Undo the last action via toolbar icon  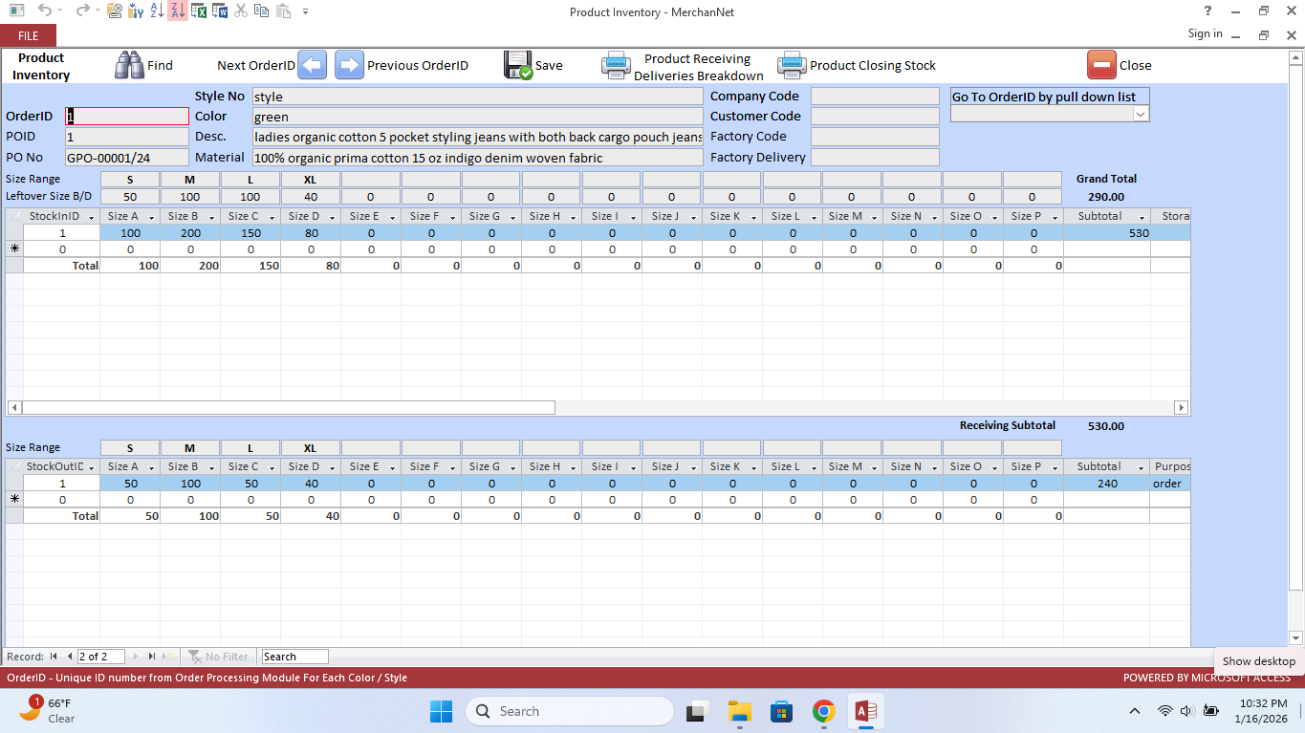point(43,11)
